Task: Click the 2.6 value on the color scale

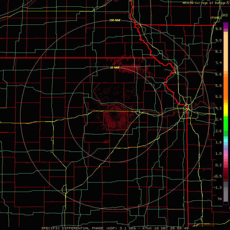Action: tap(218, 131)
